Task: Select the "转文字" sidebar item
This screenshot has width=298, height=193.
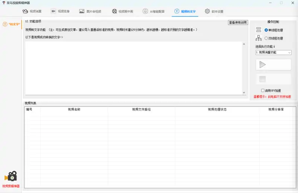Action: pos(12,24)
